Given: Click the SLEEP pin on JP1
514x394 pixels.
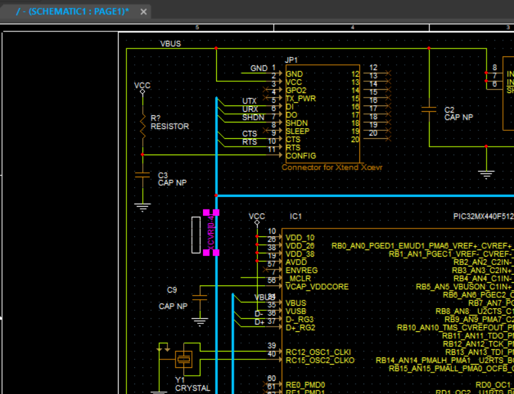Looking at the screenshot, I should (x=297, y=131).
